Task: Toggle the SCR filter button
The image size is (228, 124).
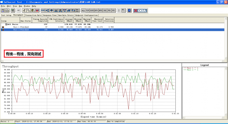Action: 92,10
